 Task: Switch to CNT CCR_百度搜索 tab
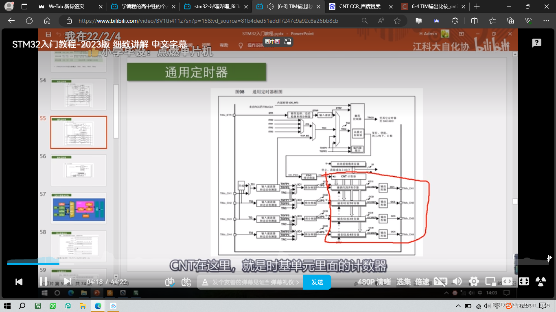pyautogui.click(x=361, y=6)
